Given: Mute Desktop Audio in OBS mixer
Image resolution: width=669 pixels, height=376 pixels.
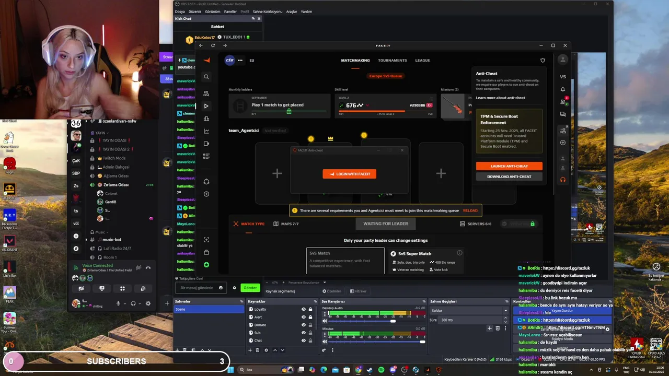Looking at the screenshot, I should coord(325,321).
